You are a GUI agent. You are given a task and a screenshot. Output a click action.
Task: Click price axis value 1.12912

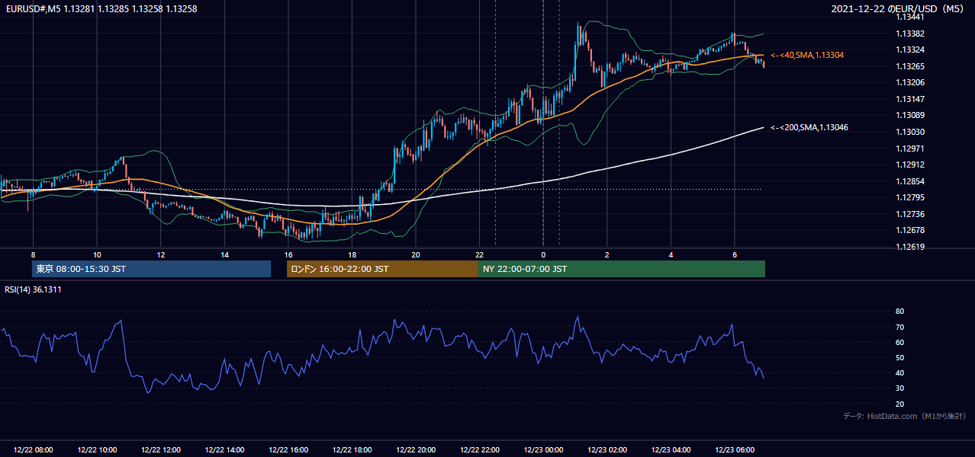pyautogui.click(x=910, y=165)
